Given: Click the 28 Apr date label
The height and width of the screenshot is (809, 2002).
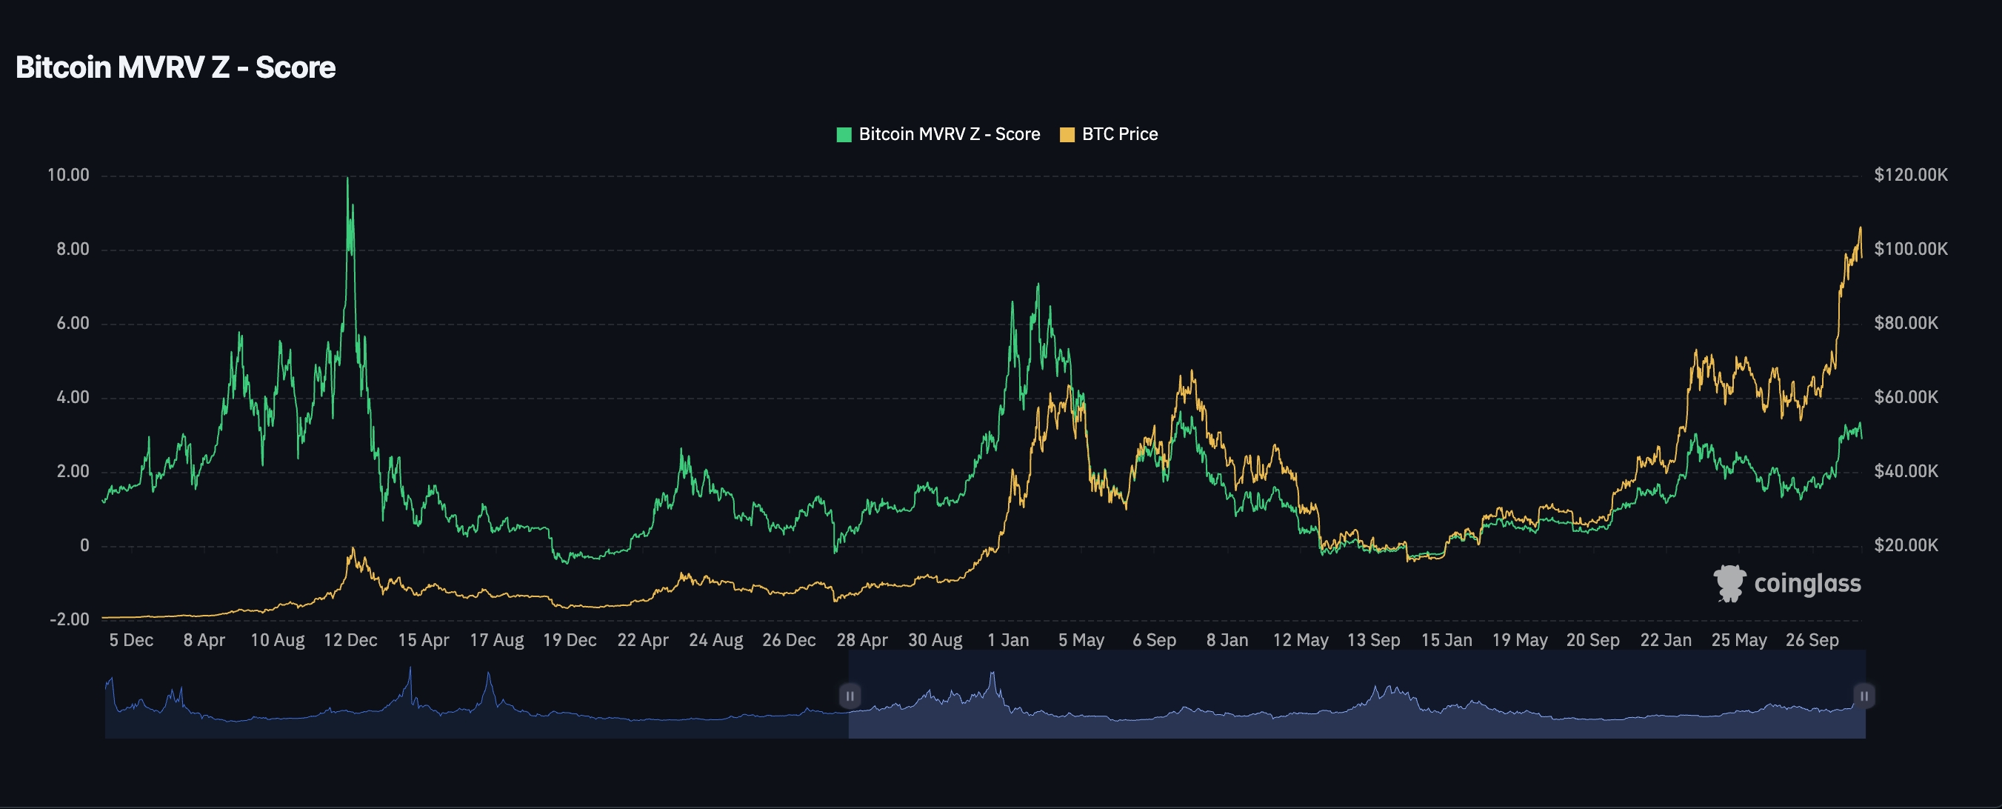Looking at the screenshot, I should point(862,640).
